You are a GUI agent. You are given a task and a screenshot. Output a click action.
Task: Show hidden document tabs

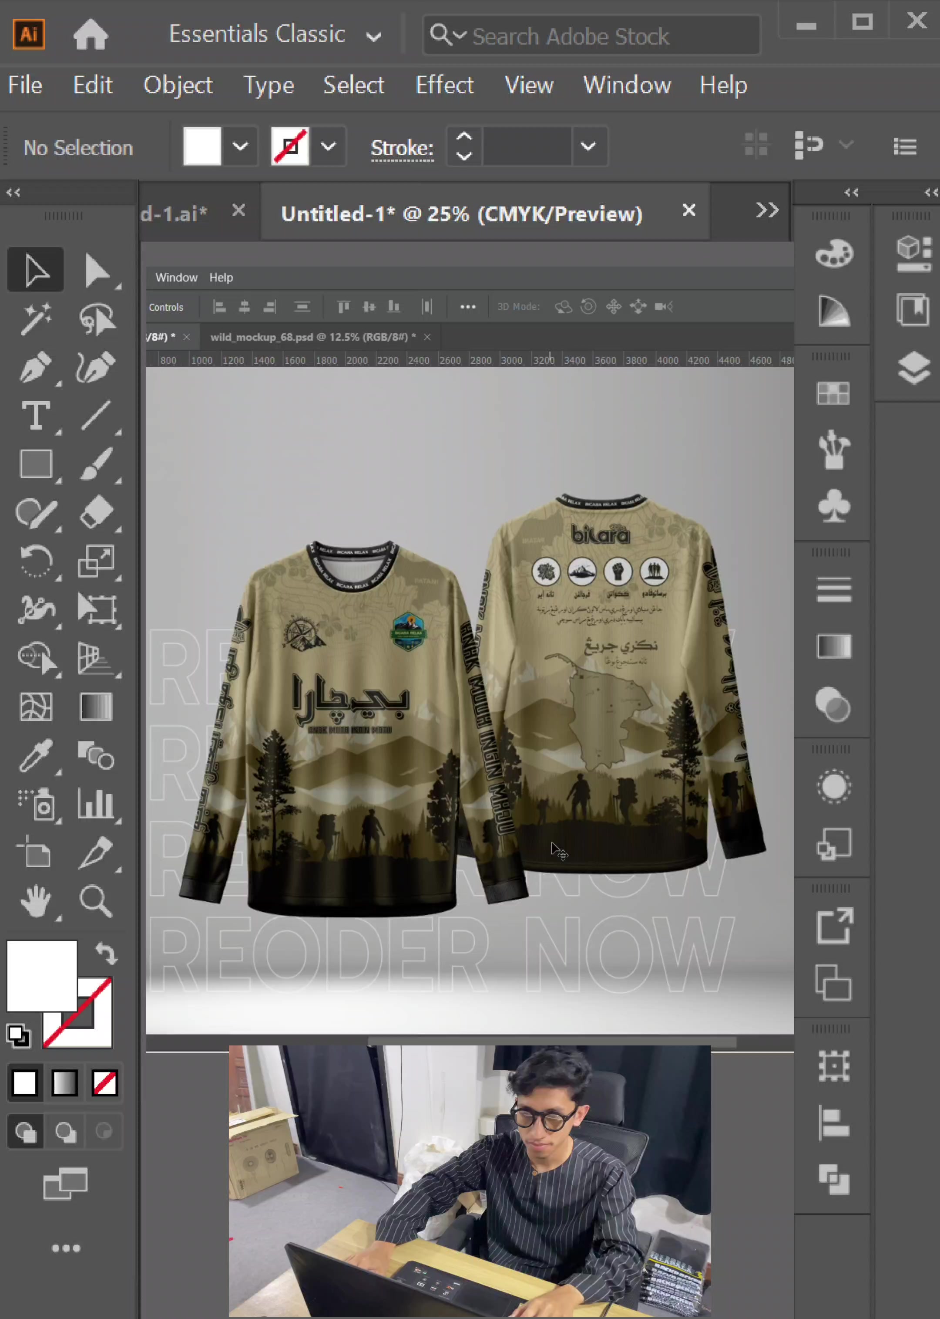point(767,210)
